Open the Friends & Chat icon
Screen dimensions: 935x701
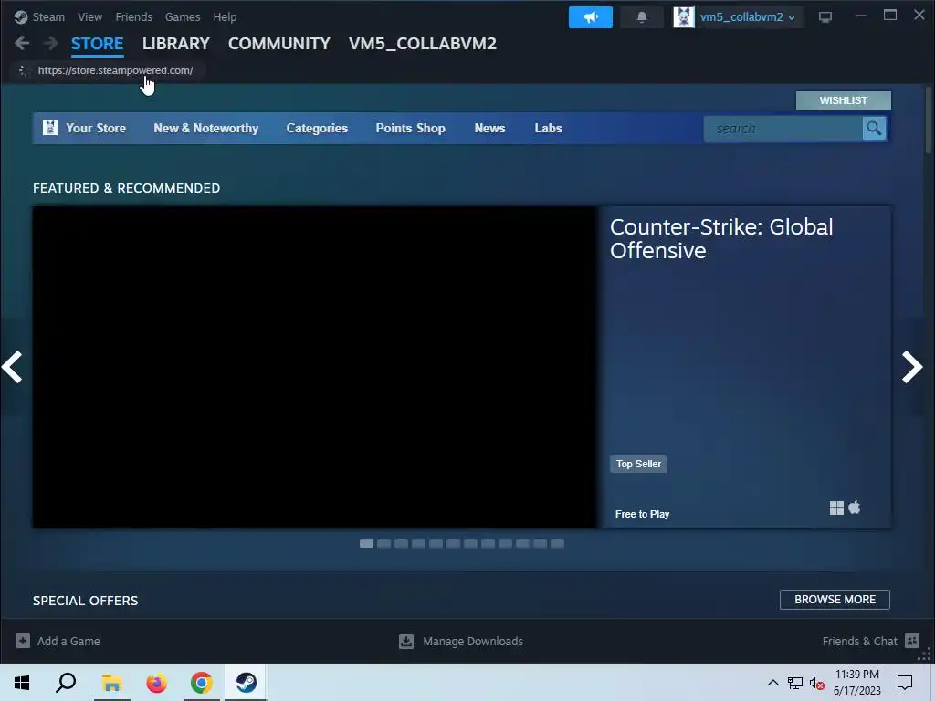pos(912,641)
